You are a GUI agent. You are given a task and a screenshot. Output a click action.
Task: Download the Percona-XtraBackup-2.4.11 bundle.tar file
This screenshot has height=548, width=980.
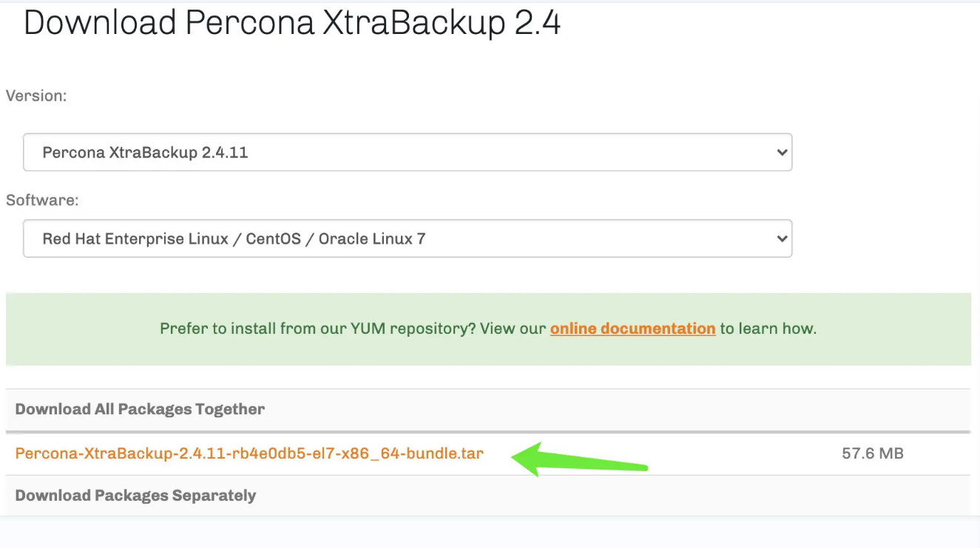click(249, 453)
